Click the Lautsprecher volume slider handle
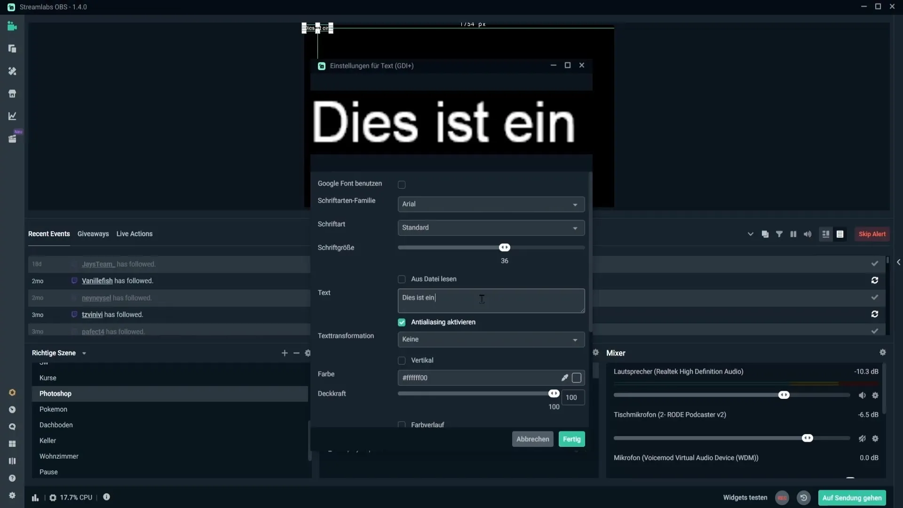Screen dimensions: 903x508 coord(784,395)
